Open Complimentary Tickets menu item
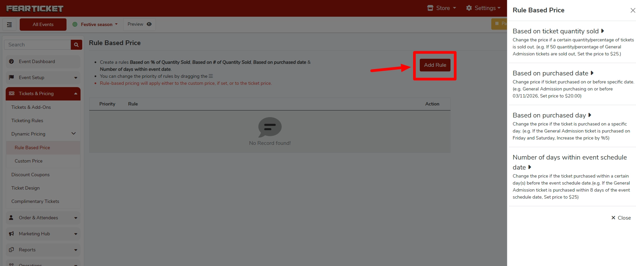The height and width of the screenshot is (266, 636). click(43, 201)
